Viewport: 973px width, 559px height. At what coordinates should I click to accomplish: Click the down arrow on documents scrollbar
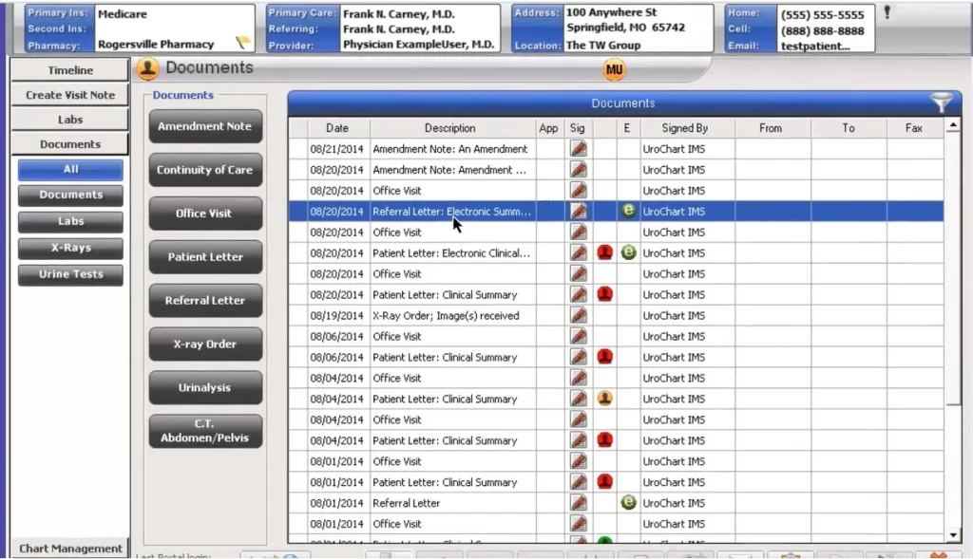pyautogui.click(x=954, y=535)
